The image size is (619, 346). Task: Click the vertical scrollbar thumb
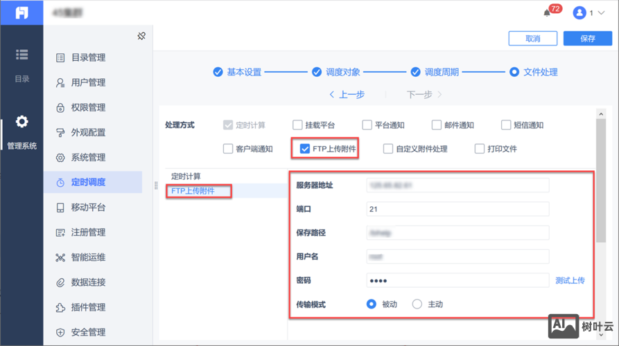(x=601, y=181)
